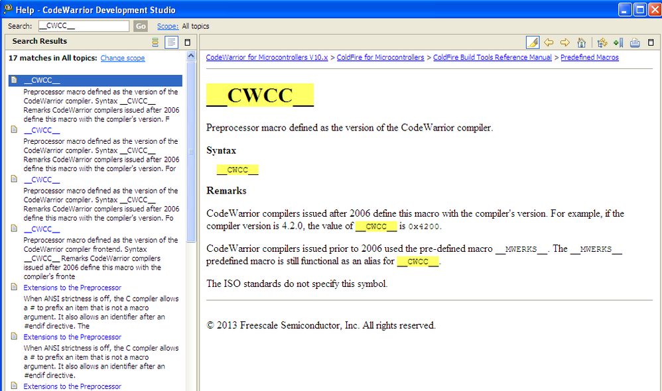Click the '0x4200' value in Remarks
The width and height of the screenshot is (662, 391).
423,227
